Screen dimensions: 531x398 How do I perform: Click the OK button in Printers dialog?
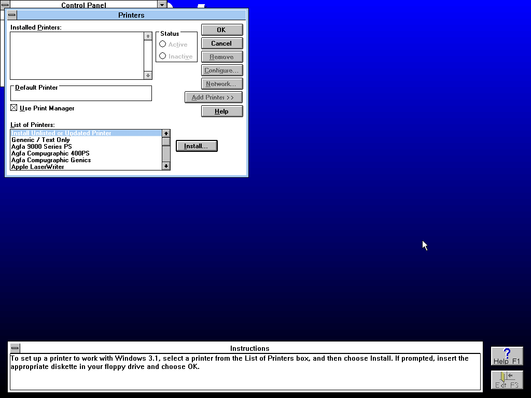coord(222,30)
